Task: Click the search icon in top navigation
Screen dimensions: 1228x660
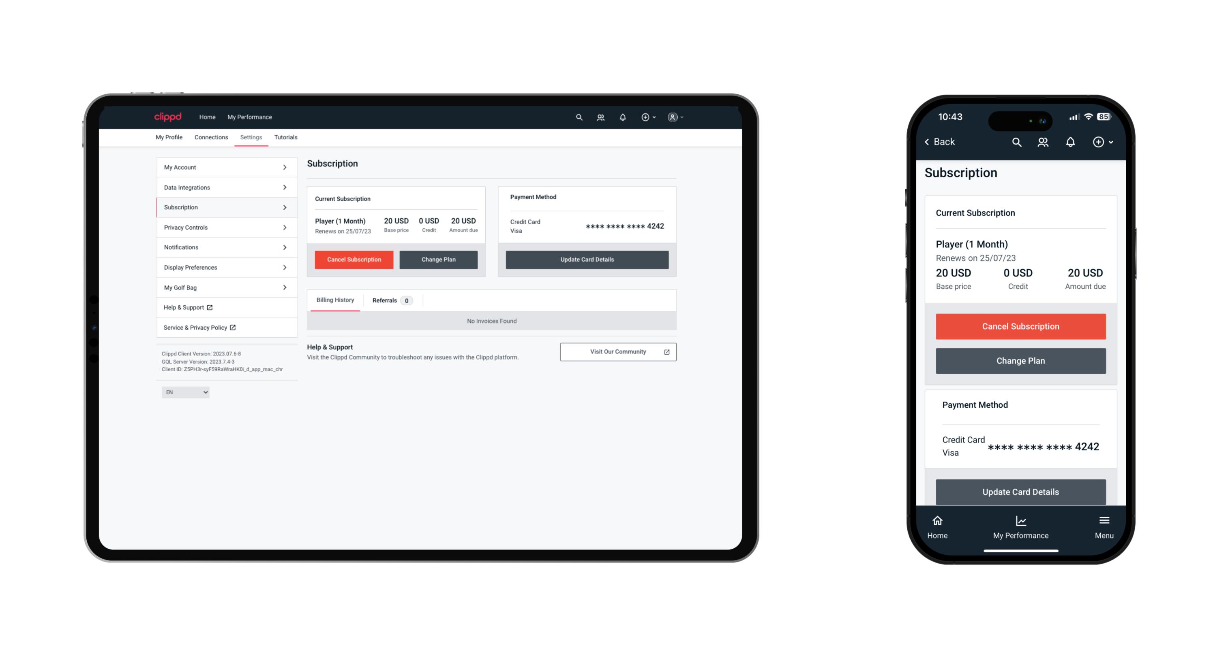Action: pyautogui.click(x=578, y=117)
